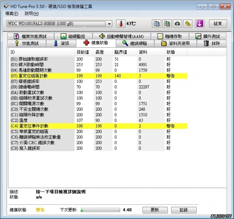Switch to the 錯誤掃瞄 tab
Screen dimensions: 234x219
click(x=135, y=43)
